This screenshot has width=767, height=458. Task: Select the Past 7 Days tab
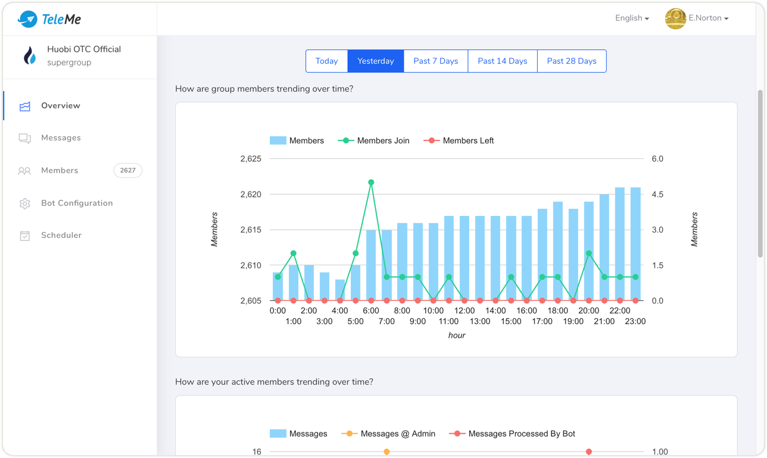click(x=436, y=61)
